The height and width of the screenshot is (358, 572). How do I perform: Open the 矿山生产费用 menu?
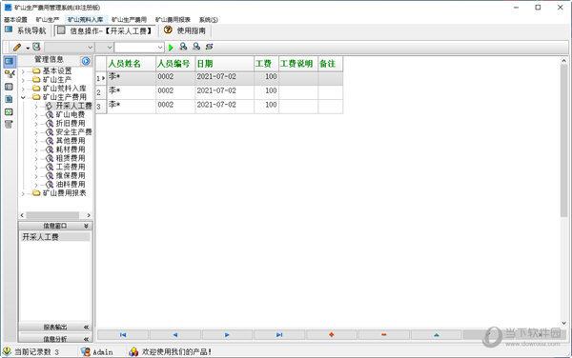tap(129, 20)
